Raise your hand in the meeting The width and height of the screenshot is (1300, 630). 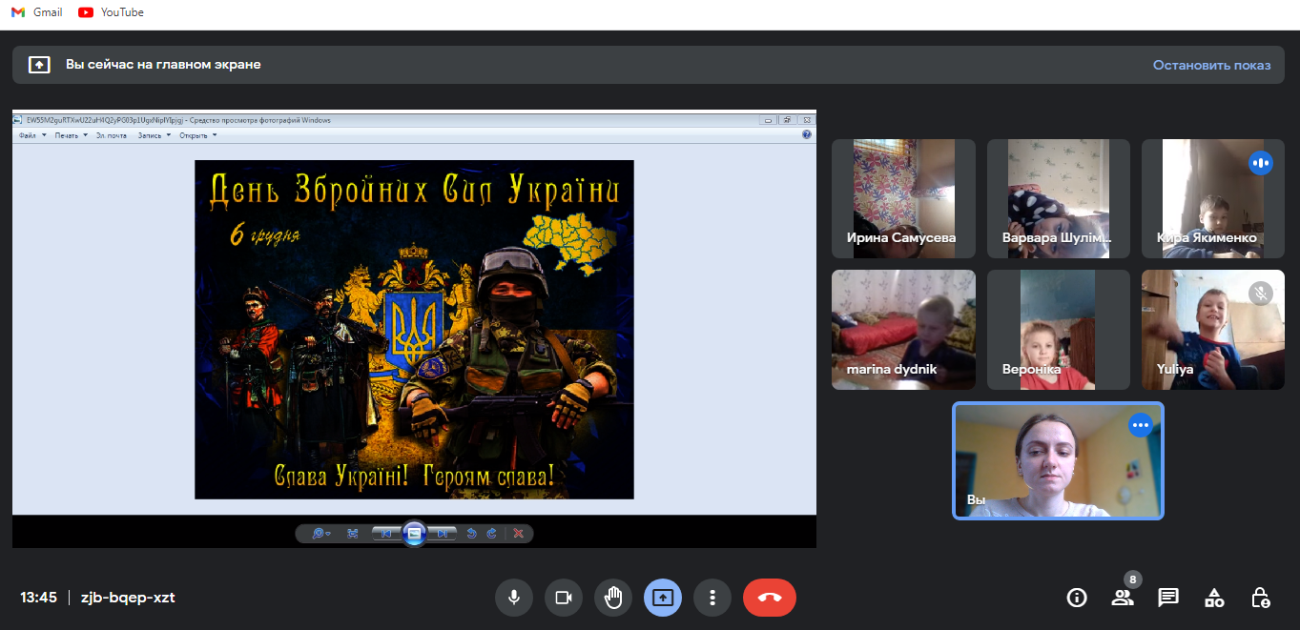(612, 598)
